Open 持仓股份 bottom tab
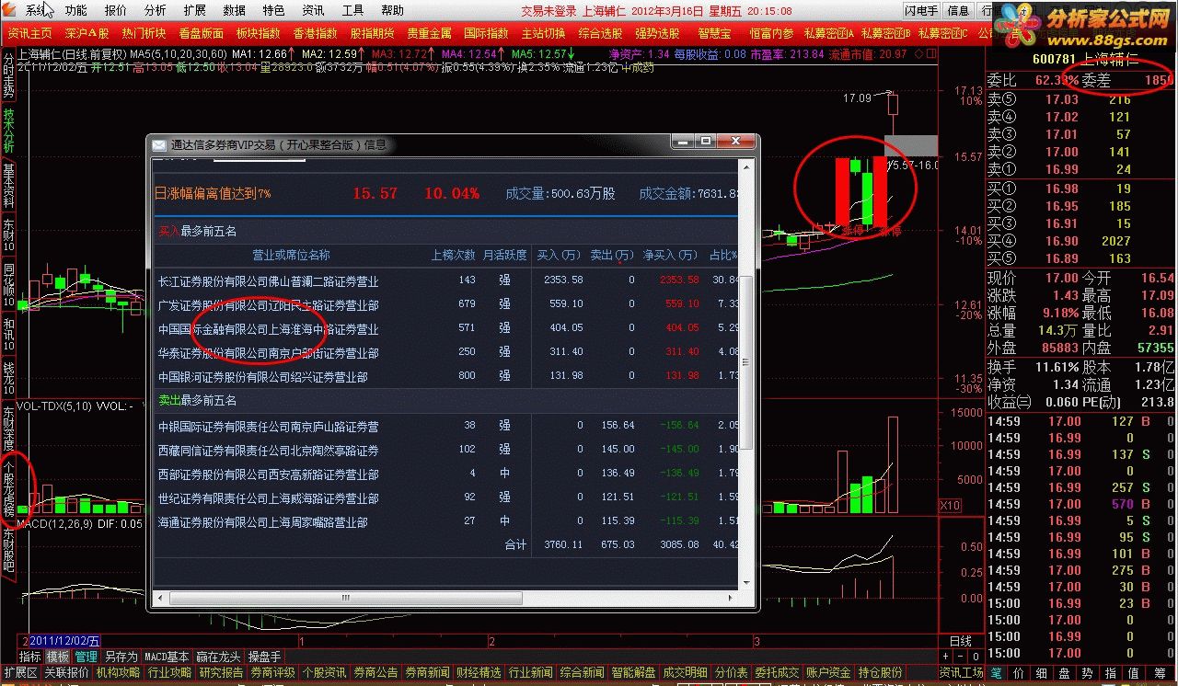The width and height of the screenshot is (1178, 686). [880, 673]
